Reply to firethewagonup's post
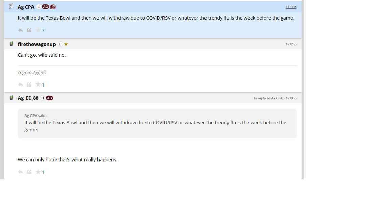The image size is (390, 219). tap(21, 84)
